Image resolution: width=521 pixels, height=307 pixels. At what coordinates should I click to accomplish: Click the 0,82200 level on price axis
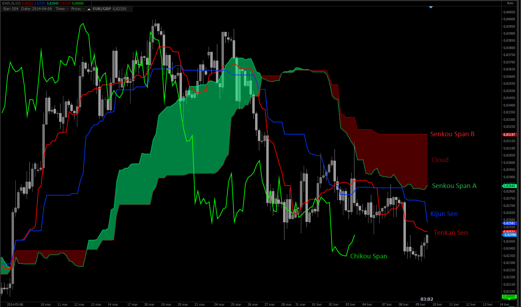pos(509,277)
